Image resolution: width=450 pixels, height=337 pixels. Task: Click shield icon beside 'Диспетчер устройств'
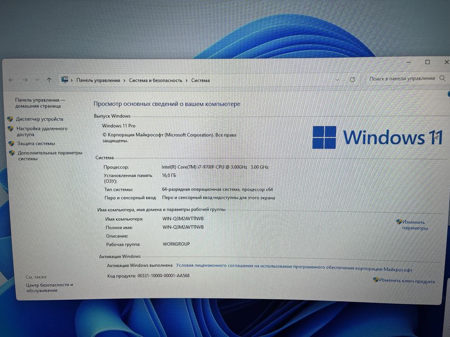(x=10, y=119)
